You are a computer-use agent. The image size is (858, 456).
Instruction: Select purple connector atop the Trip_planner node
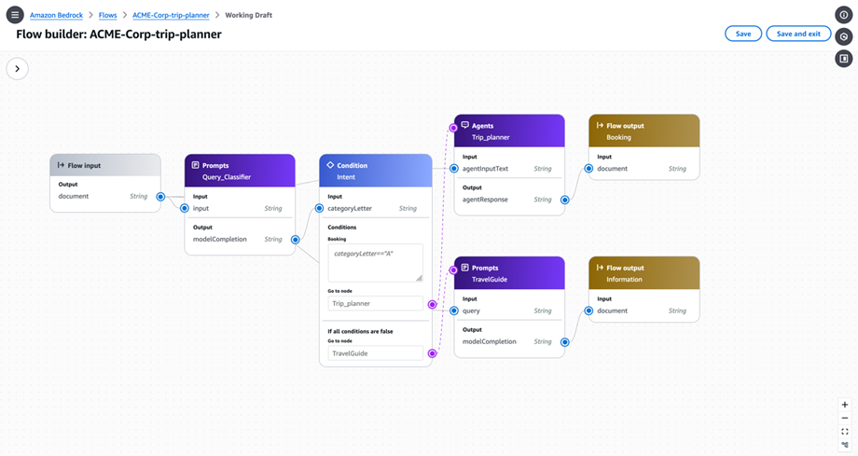[x=453, y=128]
